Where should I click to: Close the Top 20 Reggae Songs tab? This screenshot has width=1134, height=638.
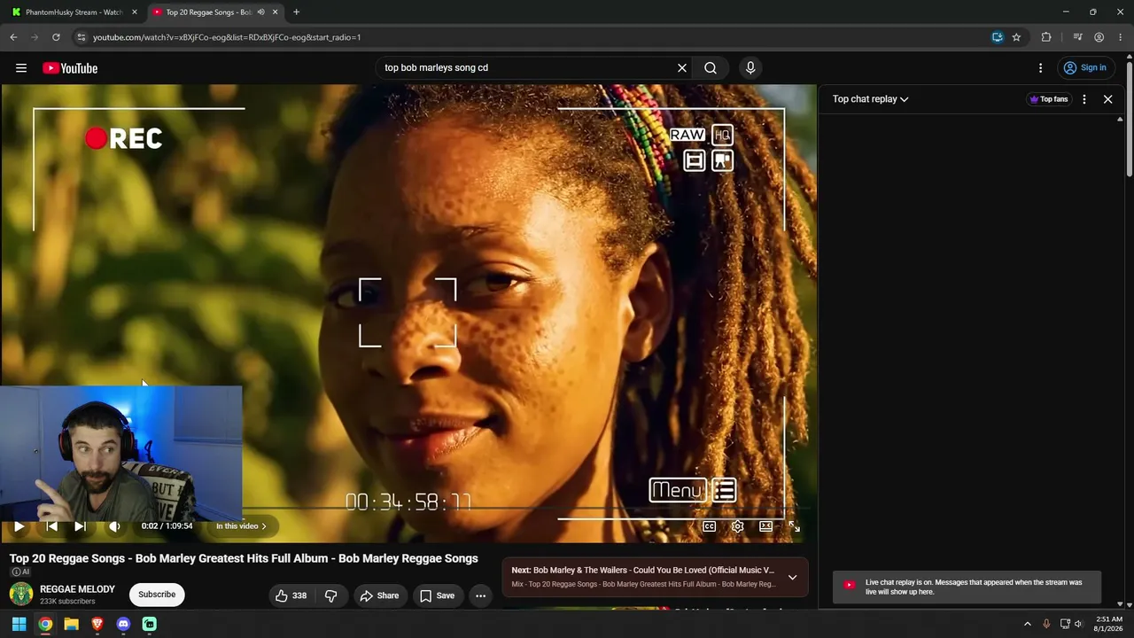(x=275, y=12)
